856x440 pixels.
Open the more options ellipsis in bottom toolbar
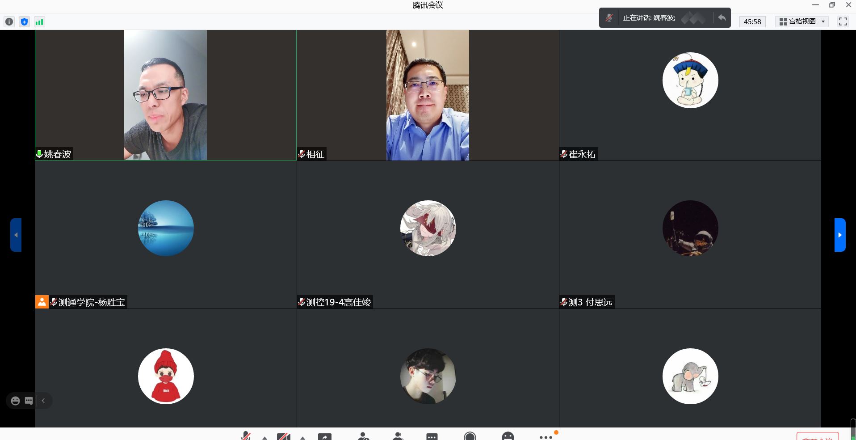click(545, 437)
